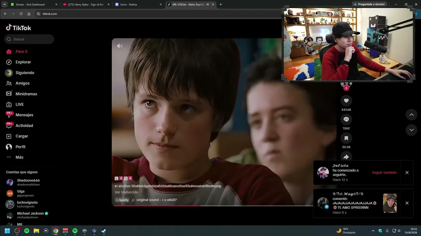The width and height of the screenshot is (421, 236).
Task: Click the Pregúntale a Gemini button
Action: pos(369,4)
